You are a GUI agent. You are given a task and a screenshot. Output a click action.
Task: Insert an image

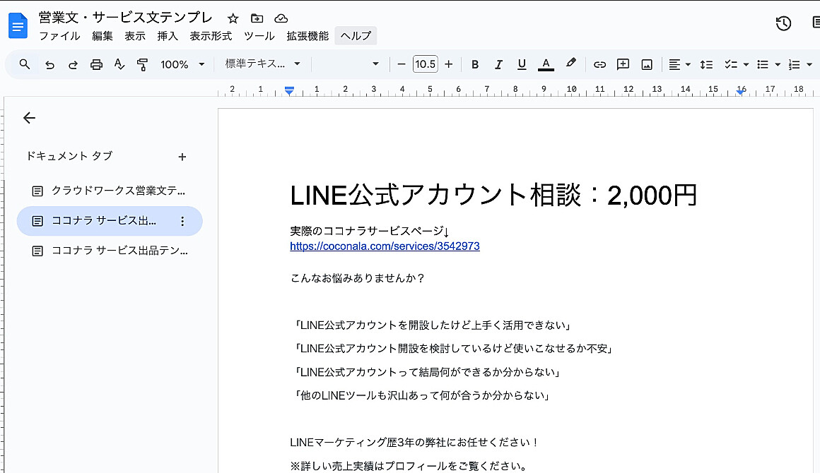coord(647,65)
